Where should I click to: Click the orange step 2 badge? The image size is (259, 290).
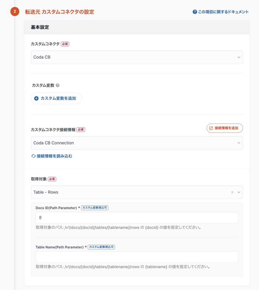tap(15, 12)
